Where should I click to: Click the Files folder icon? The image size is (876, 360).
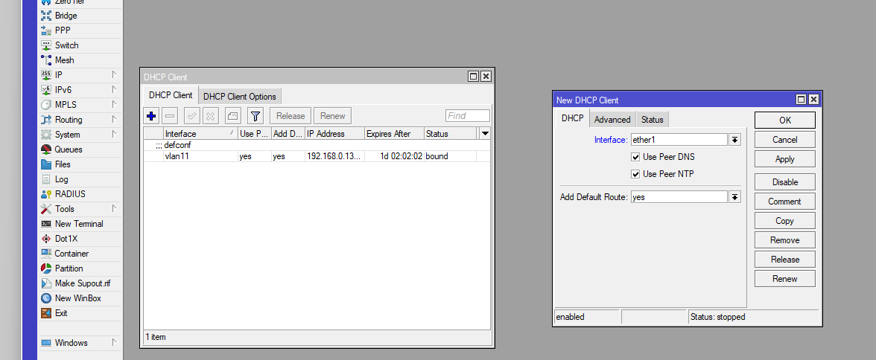point(46,164)
